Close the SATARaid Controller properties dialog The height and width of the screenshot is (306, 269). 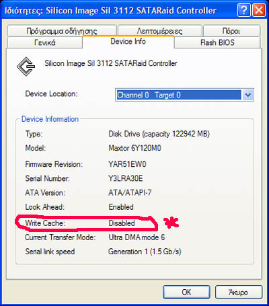(259, 10)
